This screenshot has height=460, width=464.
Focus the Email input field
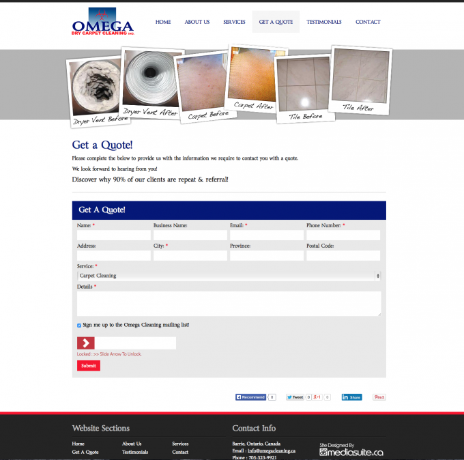[x=266, y=235]
